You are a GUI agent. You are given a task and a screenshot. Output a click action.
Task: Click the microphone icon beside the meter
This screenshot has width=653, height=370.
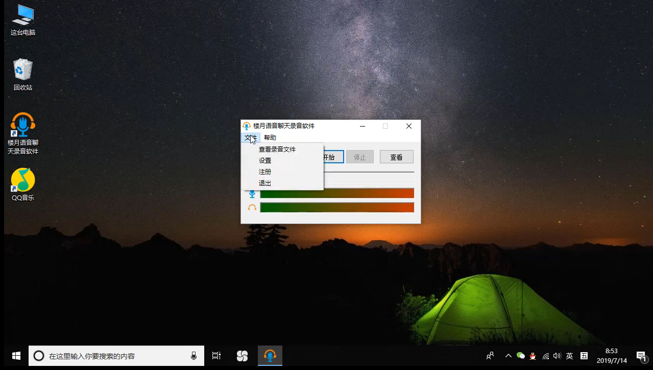(x=252, y=194)
